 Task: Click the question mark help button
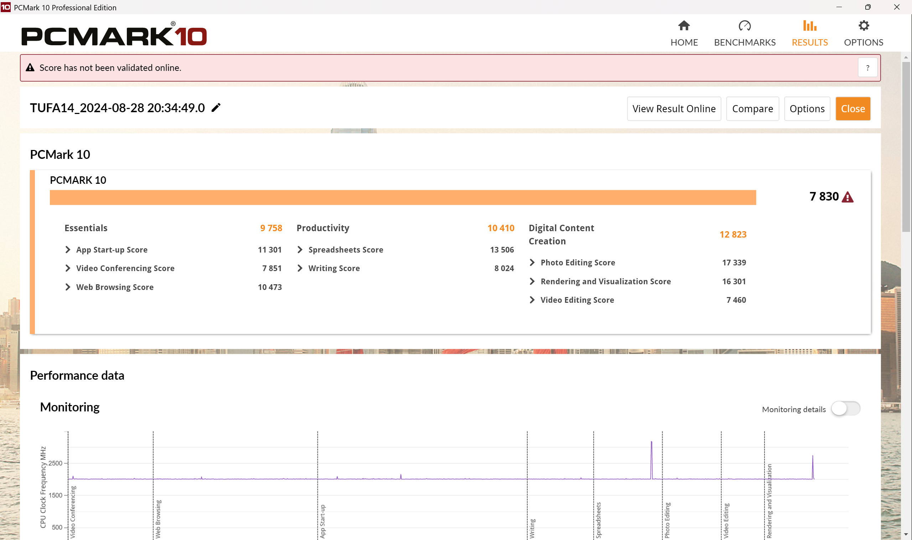pos(867,68)
